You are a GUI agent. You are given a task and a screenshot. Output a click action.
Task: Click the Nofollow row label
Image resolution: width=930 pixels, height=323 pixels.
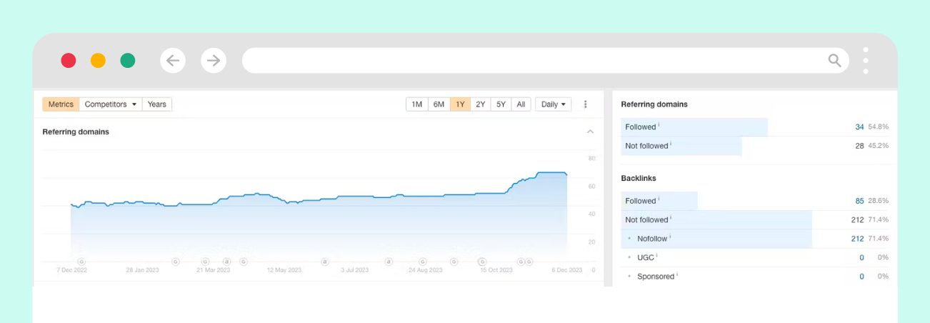651,239
